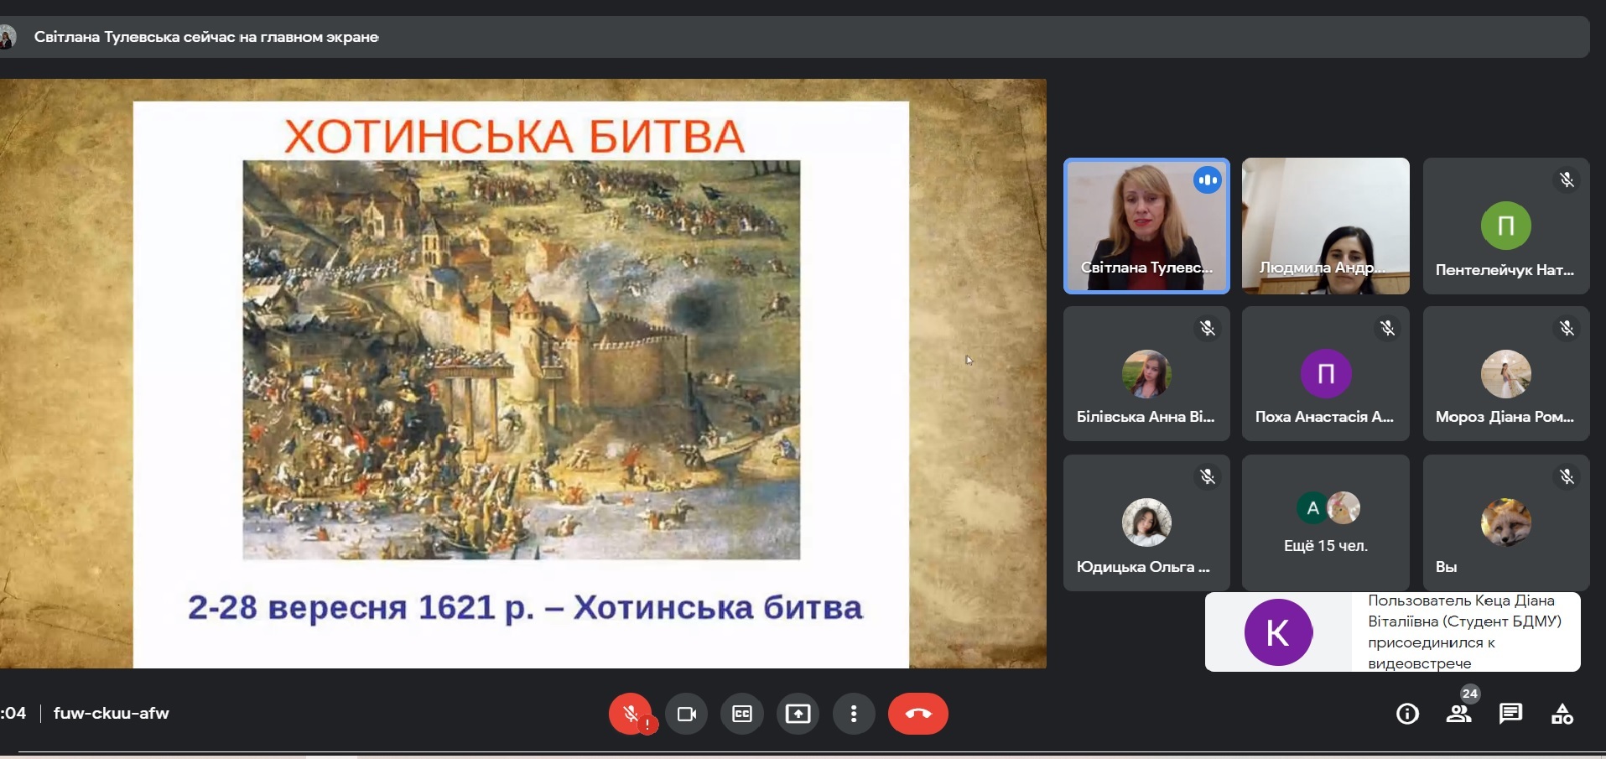The image size is (1606, 759).
Task: Click the muted mic icon on Білівська Анна tile
Action: coord(1208,329)
